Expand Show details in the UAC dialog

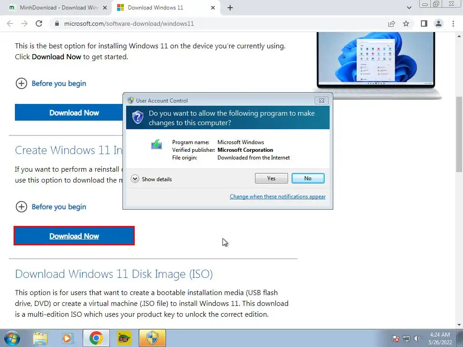[151, 179]
